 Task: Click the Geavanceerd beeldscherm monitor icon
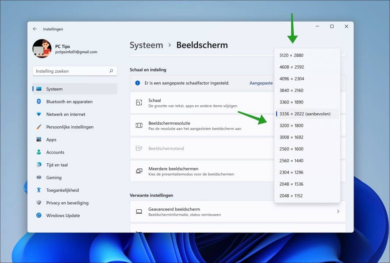pos(139,211)
